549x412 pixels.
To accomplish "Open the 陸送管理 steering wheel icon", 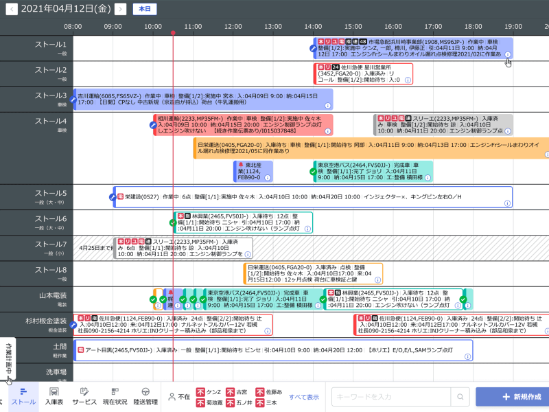I will pos(145,396).
